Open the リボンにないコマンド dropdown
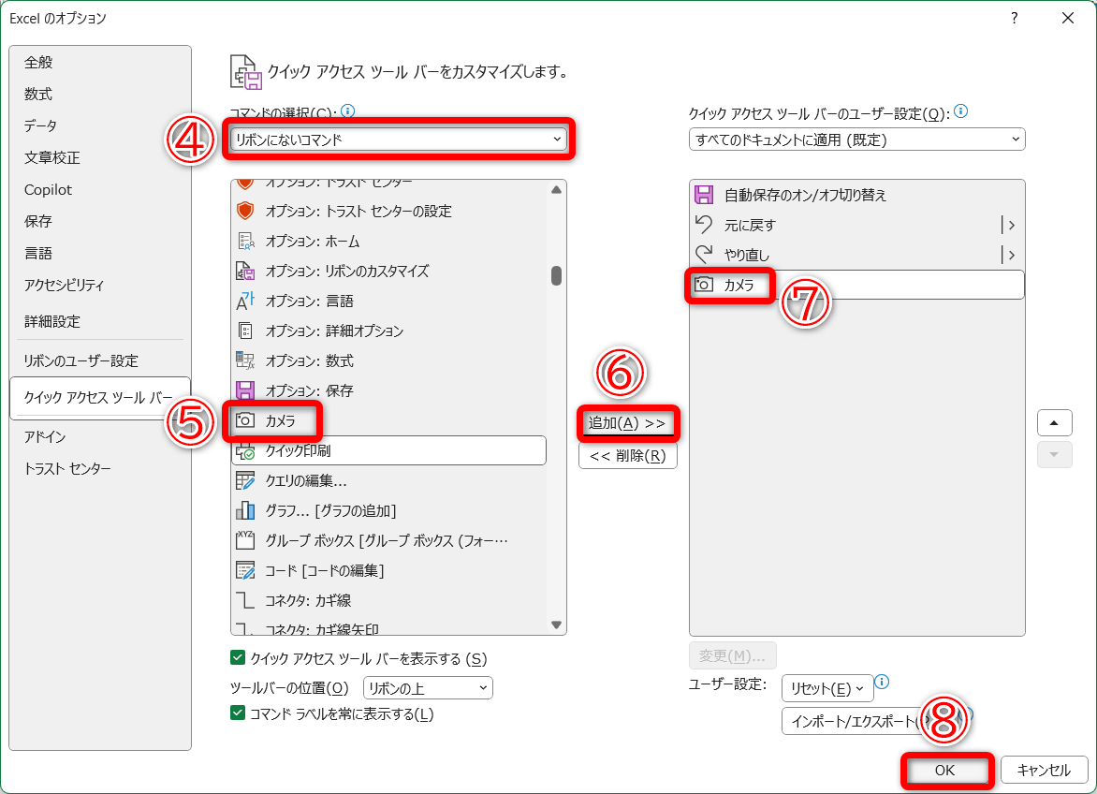This screenshot has width=1097, height=794. click(398, 138)
